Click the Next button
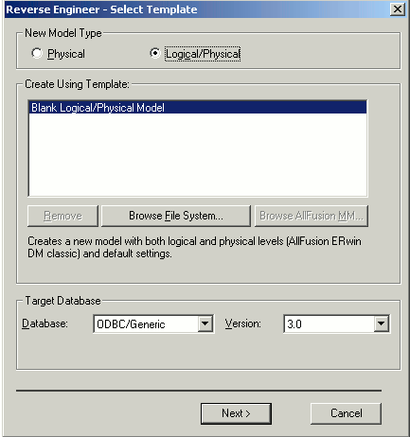The image size is (410, 437). (x=236, y=413)
